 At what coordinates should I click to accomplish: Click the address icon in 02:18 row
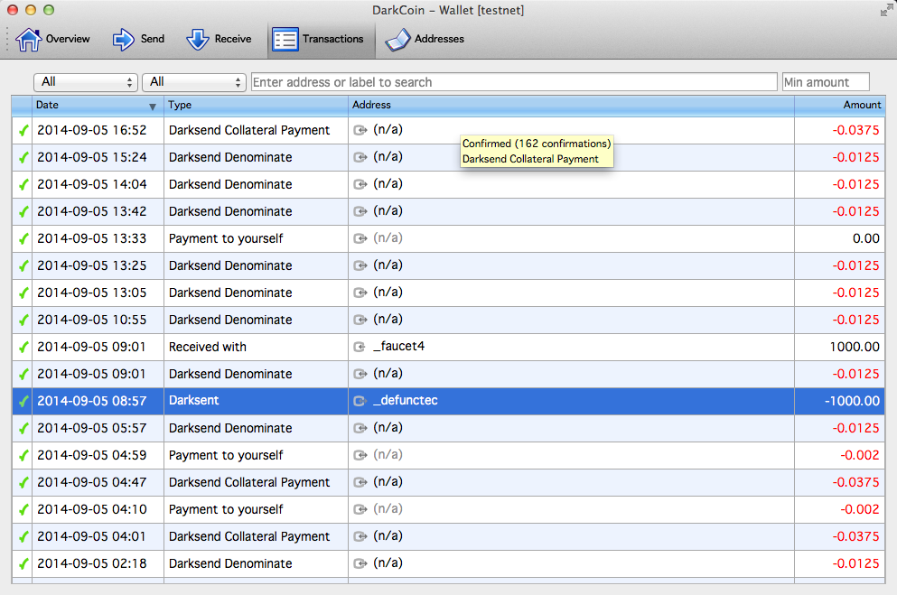[360, 564]
